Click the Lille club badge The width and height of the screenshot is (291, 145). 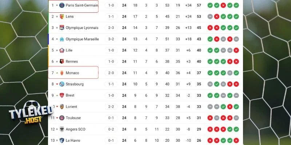tap(61, 50)
